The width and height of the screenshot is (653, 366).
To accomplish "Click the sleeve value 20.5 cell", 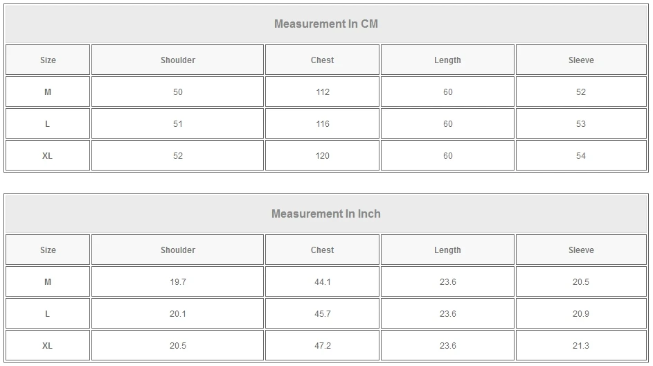I will pos(581,282).
